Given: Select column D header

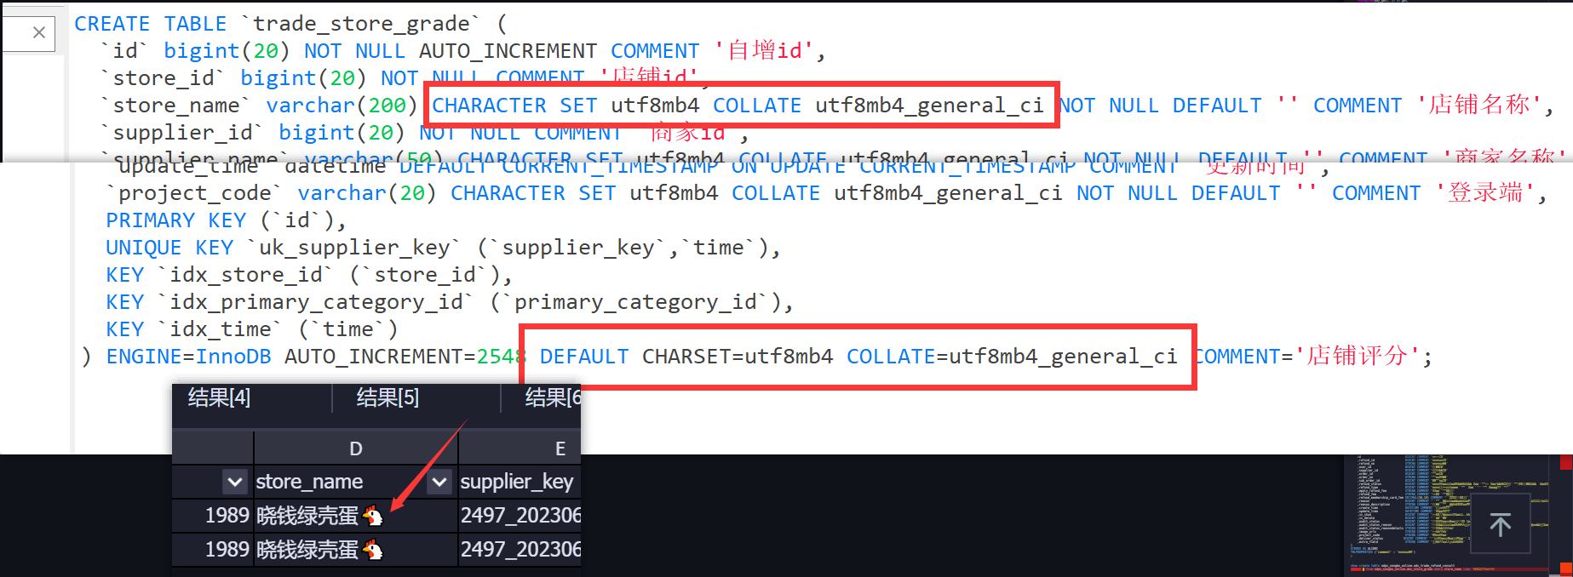Looking at the screenshot, I should click(356, 448).
